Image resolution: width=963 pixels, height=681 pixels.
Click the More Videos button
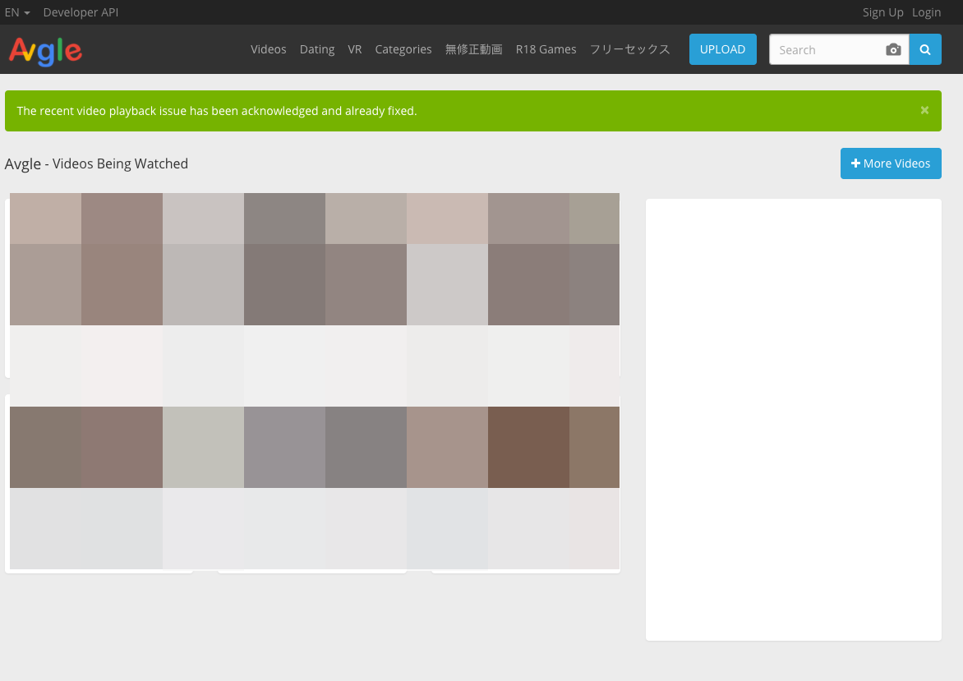[x=890, y=163]
